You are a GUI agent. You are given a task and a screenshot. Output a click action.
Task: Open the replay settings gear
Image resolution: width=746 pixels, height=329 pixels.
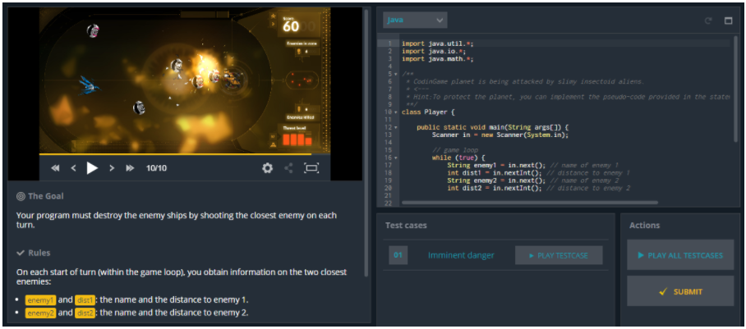pos(267,168)
